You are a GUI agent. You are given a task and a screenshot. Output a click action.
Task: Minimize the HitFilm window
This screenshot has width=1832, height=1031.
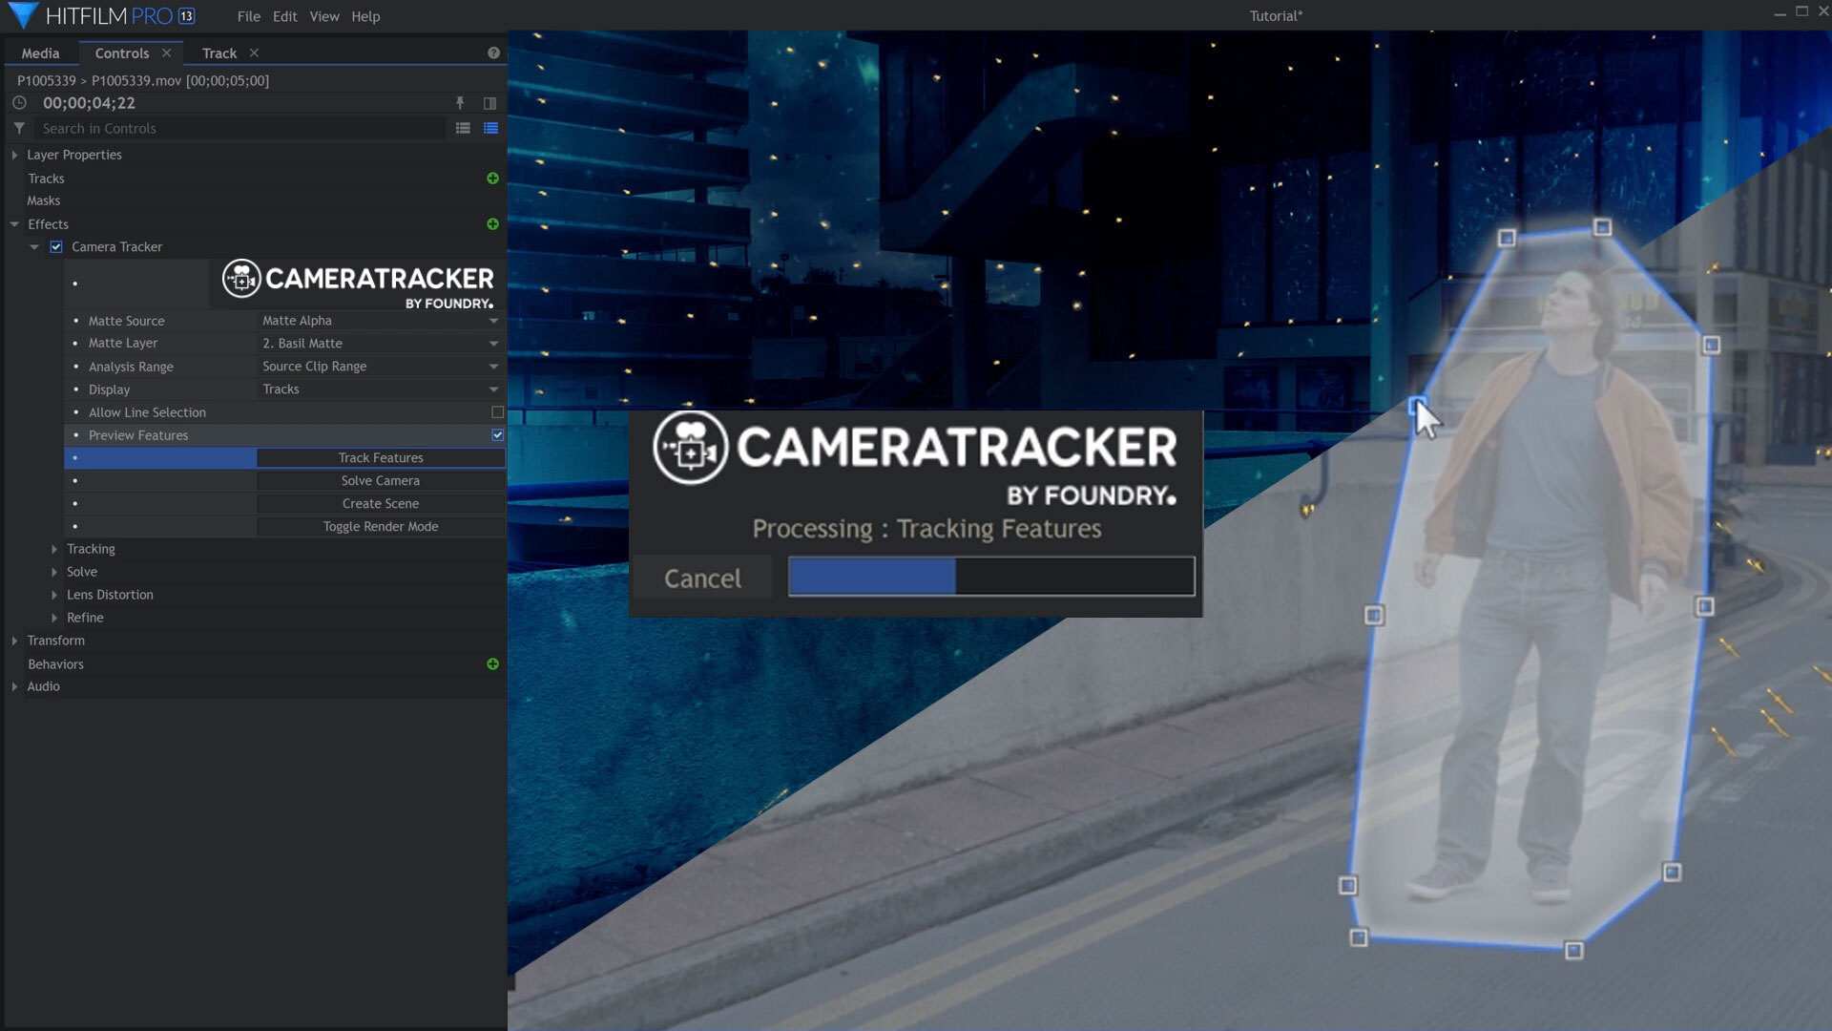tap(1779, 13)
